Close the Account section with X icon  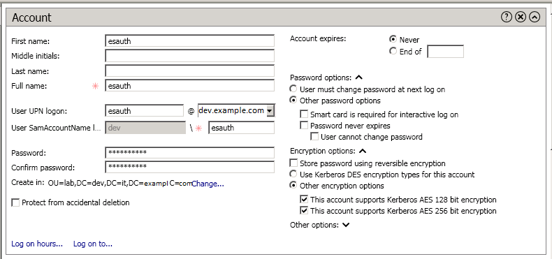[521, 17]
